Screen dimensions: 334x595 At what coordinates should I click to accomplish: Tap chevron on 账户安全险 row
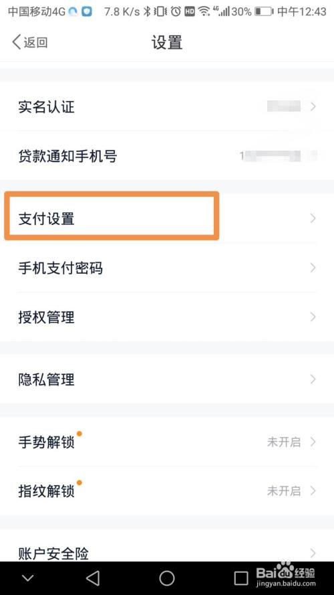313,553
